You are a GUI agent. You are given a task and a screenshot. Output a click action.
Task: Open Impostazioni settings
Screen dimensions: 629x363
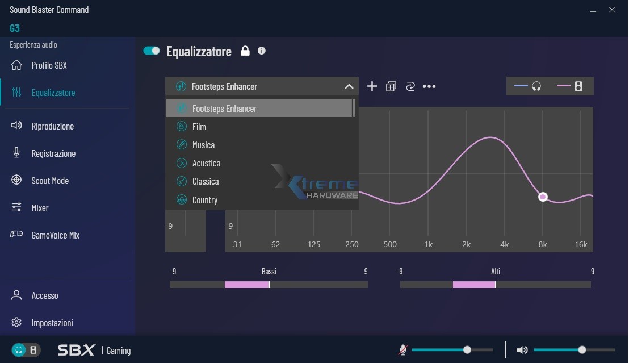(x=52, y=323)
